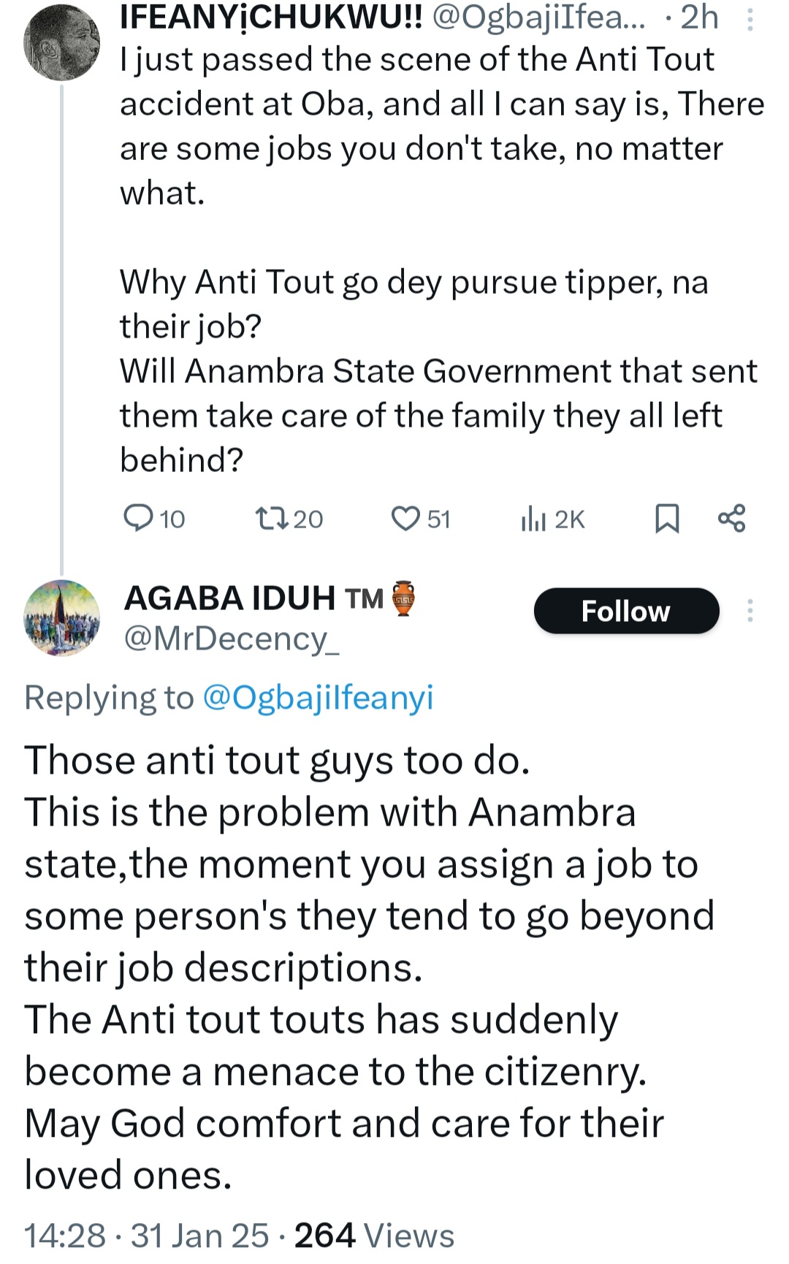Open IFEANYICHUKWU's profile picture
Viewport: 789px width, 1264px height.
(x=61, y=42)
